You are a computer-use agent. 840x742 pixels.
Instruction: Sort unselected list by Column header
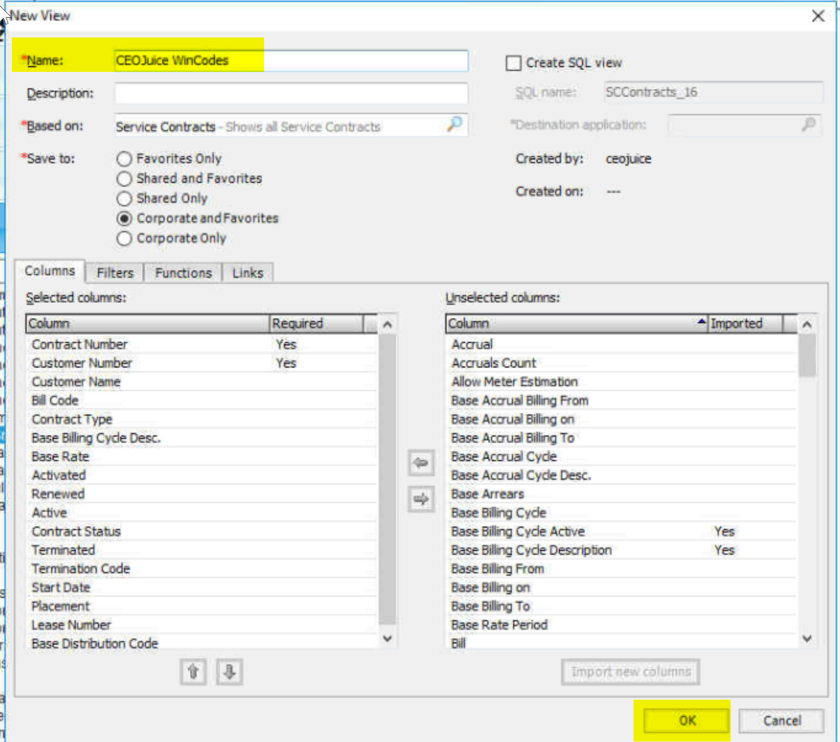[x=577, y=323]
